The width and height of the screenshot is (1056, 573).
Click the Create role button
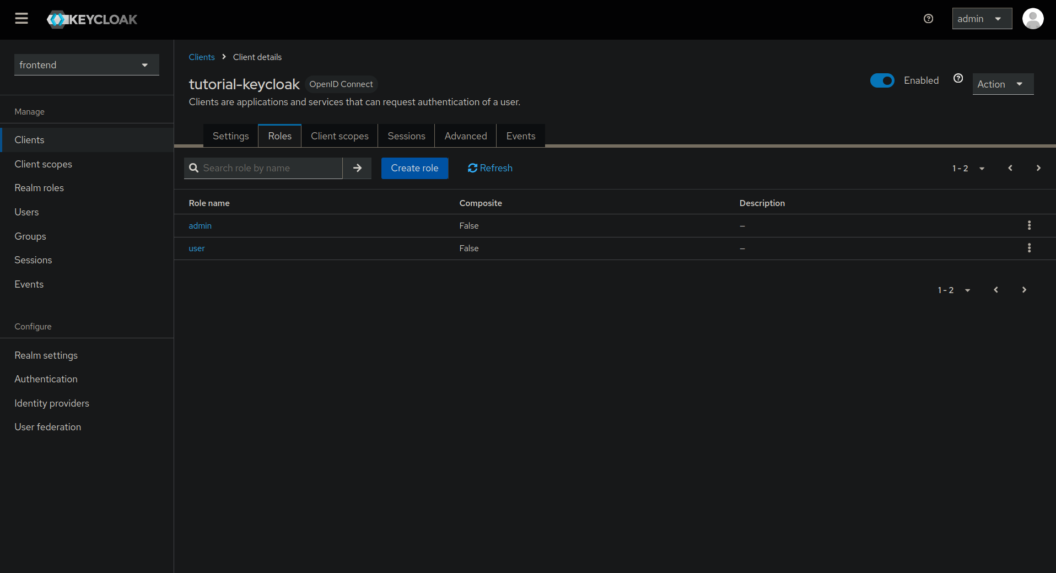coord(414,168)
